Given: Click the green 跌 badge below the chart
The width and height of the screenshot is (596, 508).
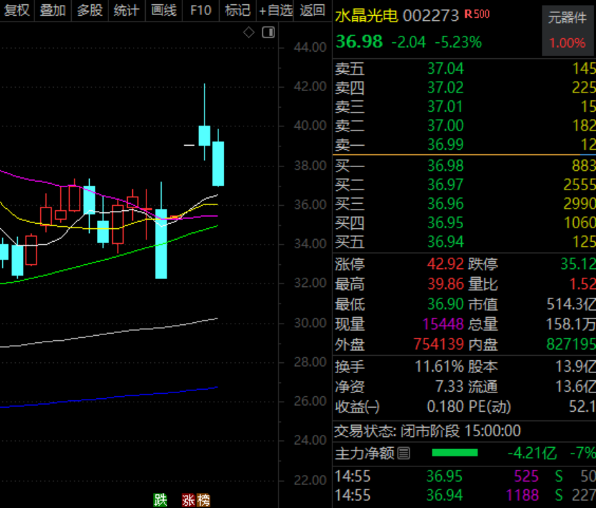Looking at the screenshot, I should [x=160, y=500].
